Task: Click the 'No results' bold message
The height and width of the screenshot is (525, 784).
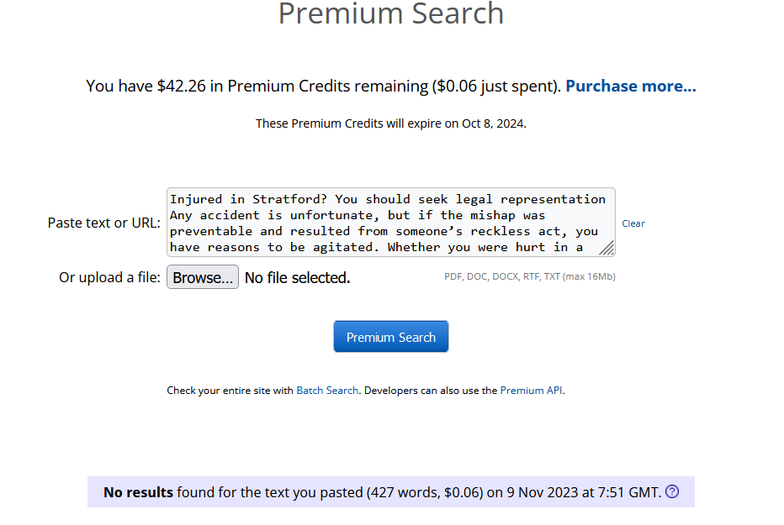Action: point(138,492)
